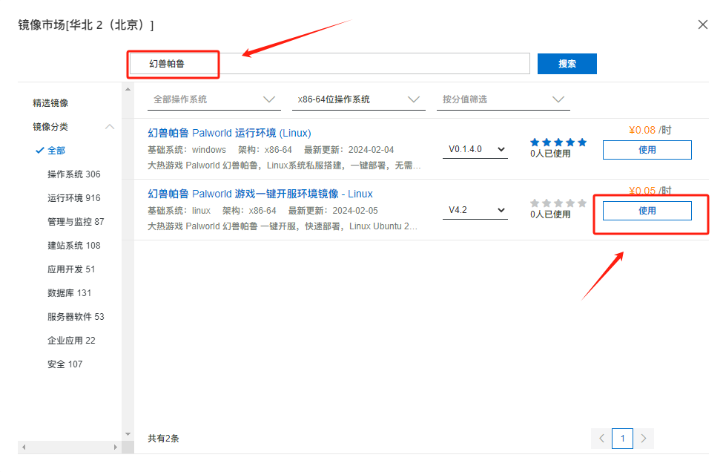The width and height of the screenshot is (723, 472).
Task: Select the 建站系统 108 category
Action: (73, 246)
